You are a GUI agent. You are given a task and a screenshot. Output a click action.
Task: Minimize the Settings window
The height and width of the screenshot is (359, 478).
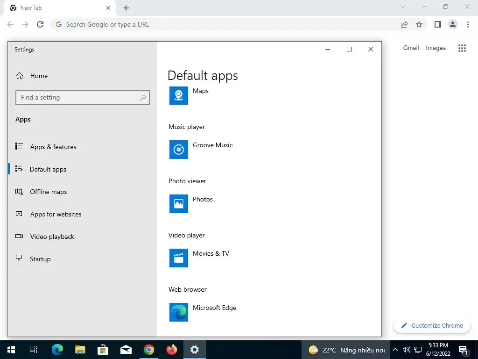point(328,49)
